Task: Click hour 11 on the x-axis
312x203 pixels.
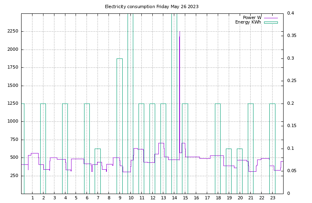Action: click(x=142, y=198)
